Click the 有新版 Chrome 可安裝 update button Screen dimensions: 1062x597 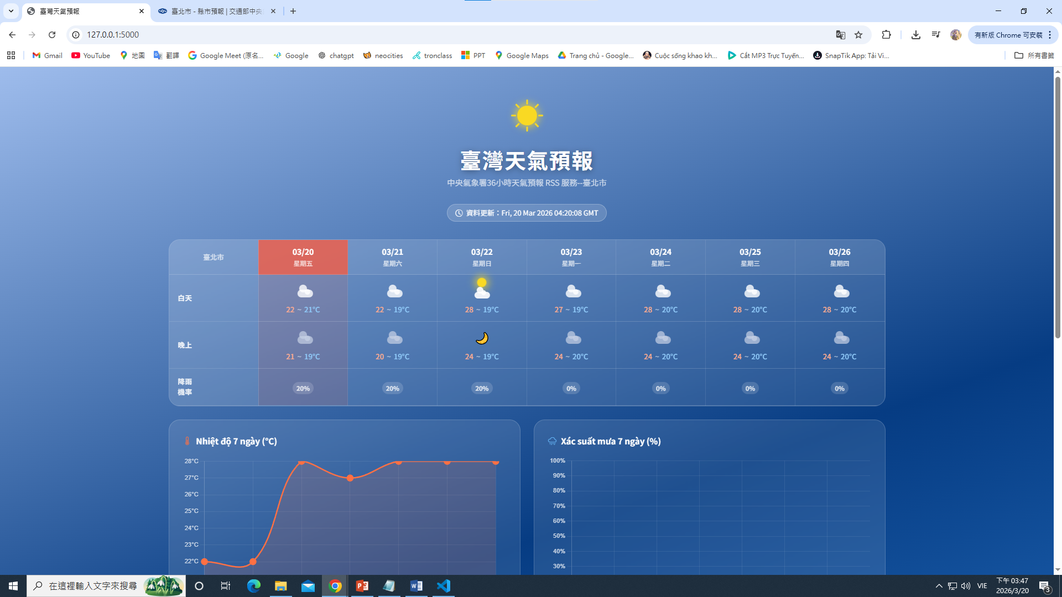tap(1008, 35)
